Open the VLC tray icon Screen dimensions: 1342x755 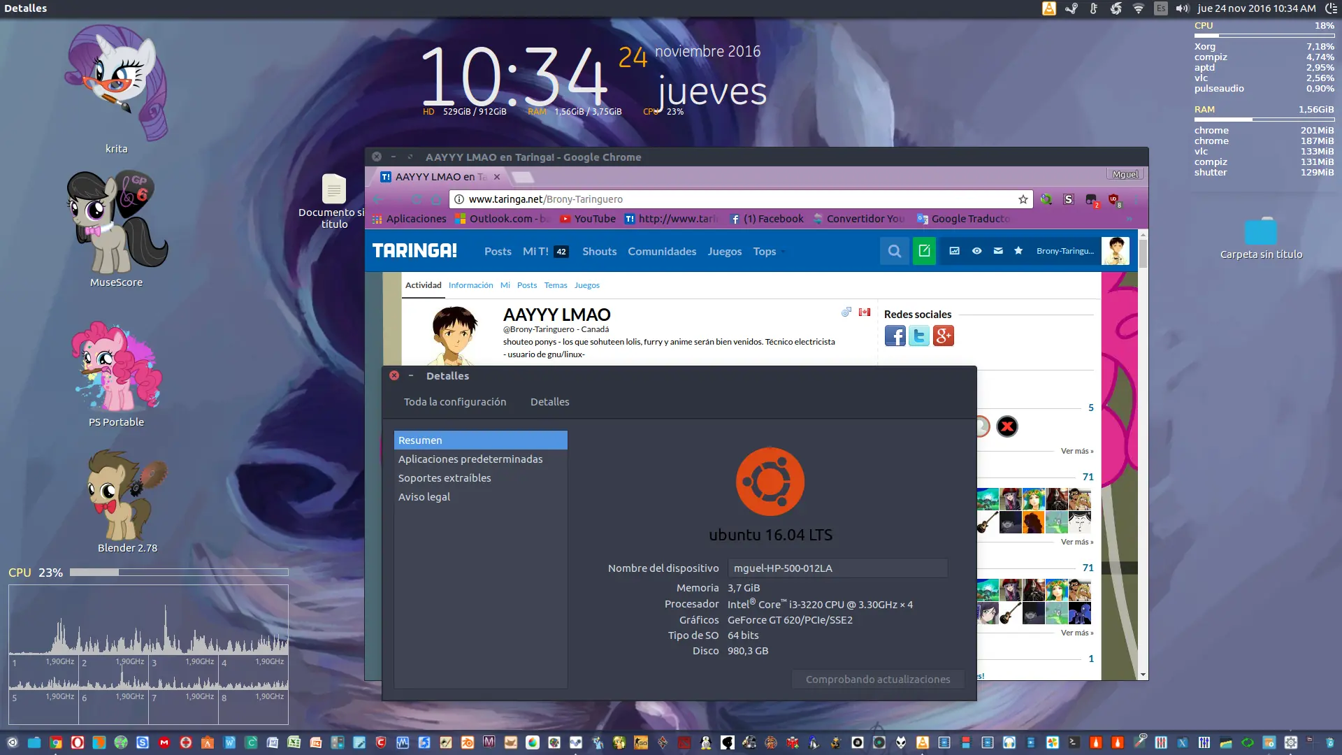[1048, 8]
